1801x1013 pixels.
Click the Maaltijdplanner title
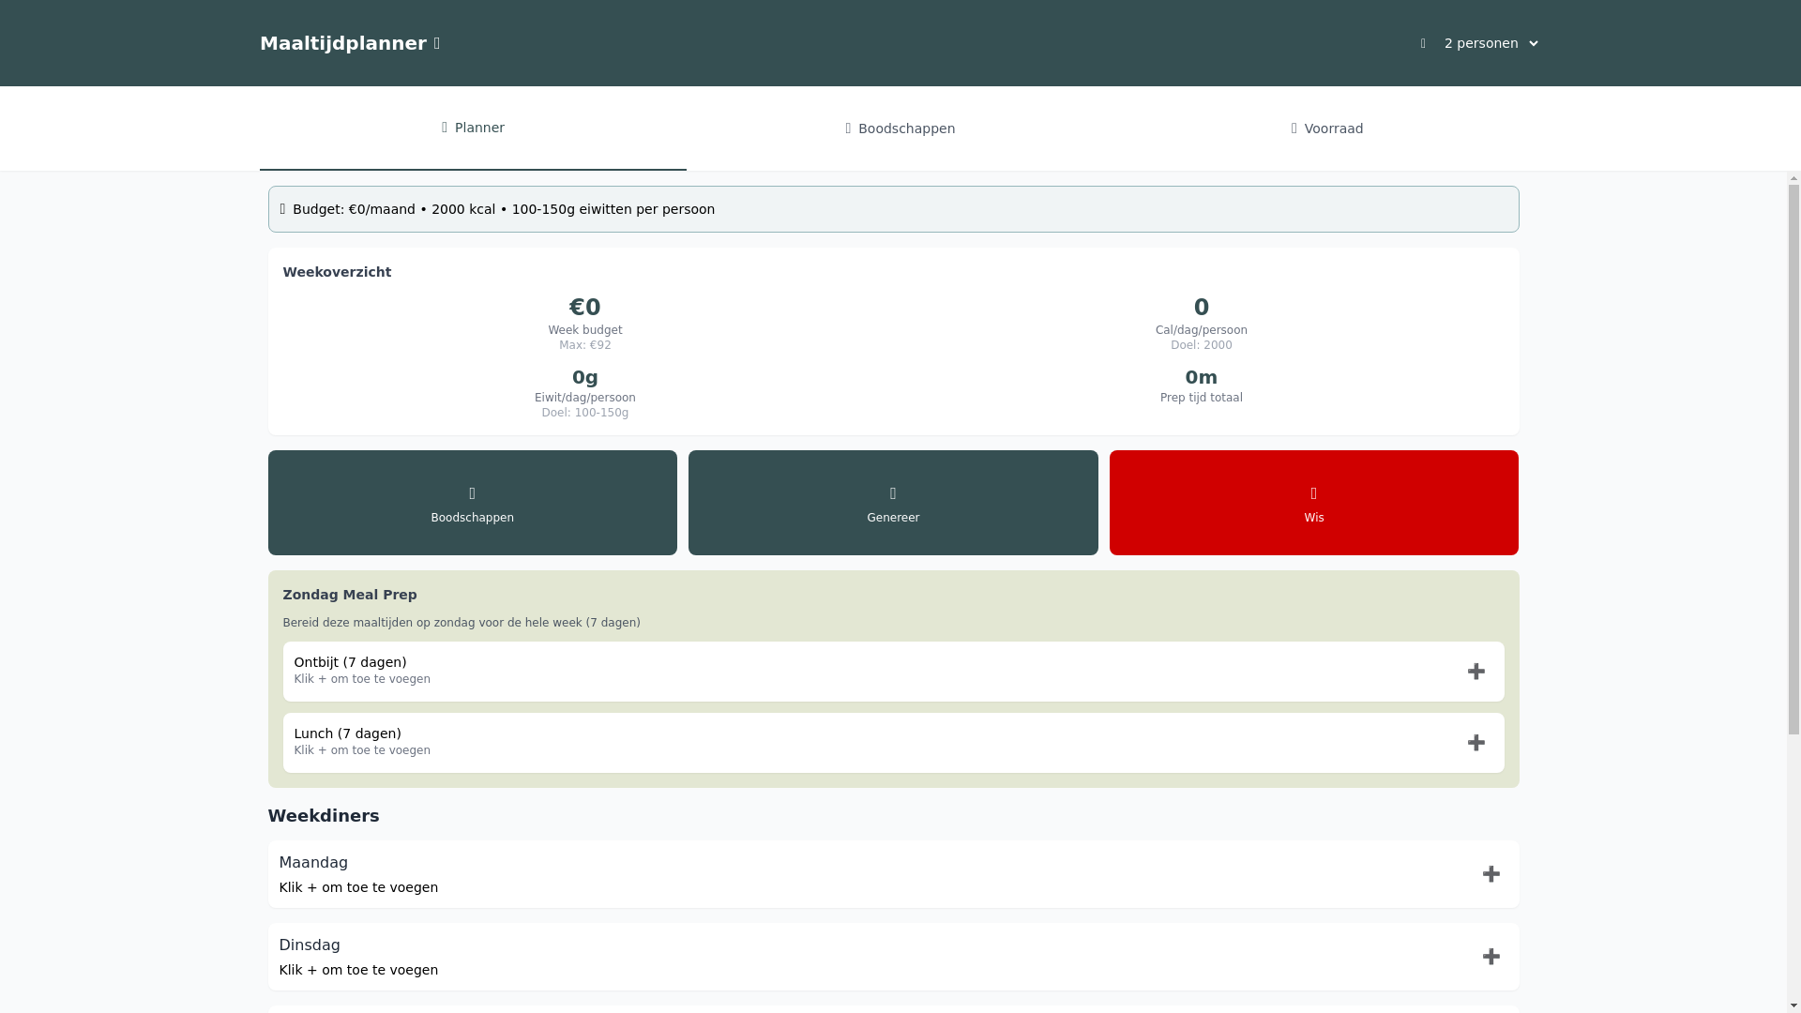(350, 43)
